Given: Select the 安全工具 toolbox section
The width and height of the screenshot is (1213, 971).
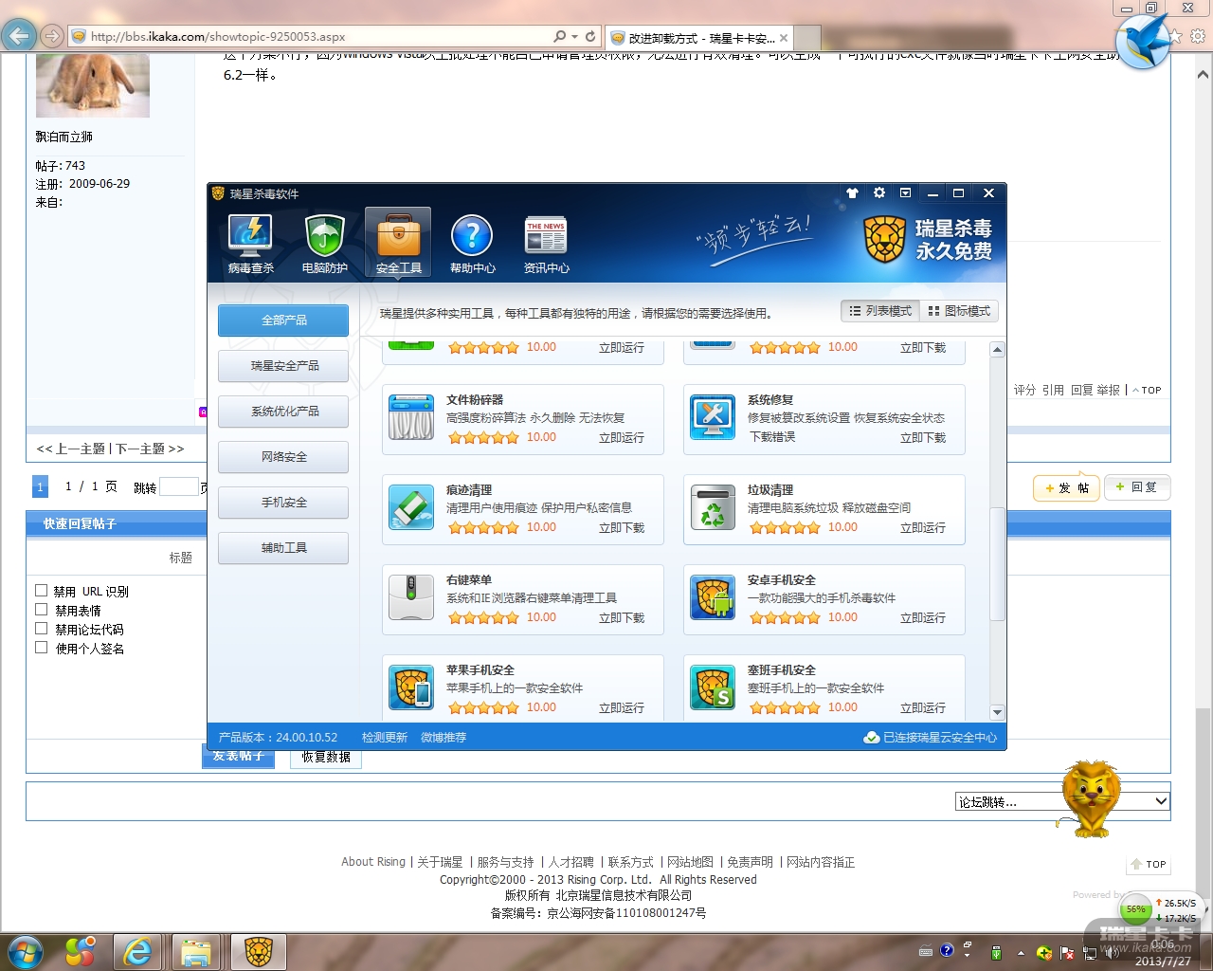Looking at the screenshot, I should click(398, 244).
